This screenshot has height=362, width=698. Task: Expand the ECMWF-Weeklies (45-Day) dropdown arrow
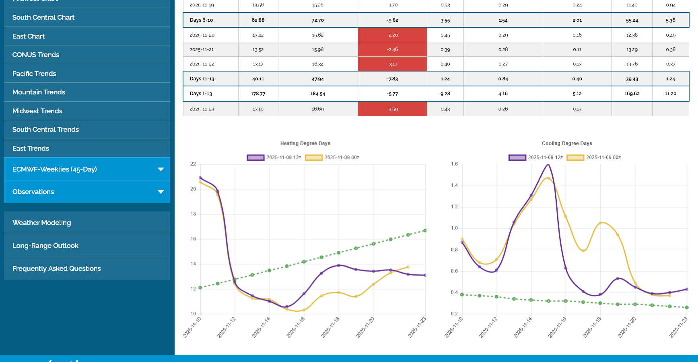click(x=161, y=169)
